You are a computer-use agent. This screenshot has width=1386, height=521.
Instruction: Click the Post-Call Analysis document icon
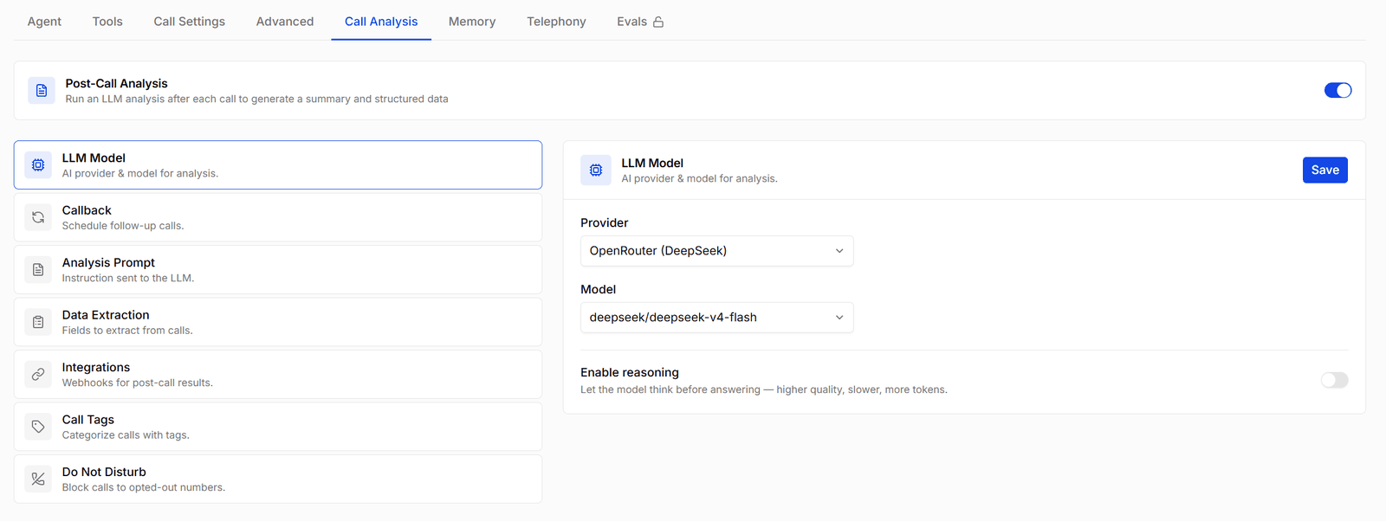coord(42,90)
